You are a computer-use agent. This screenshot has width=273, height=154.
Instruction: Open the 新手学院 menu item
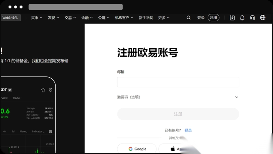point(146,18)
